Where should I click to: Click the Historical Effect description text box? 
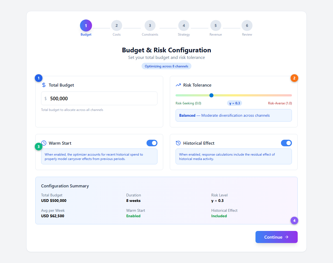234,156
